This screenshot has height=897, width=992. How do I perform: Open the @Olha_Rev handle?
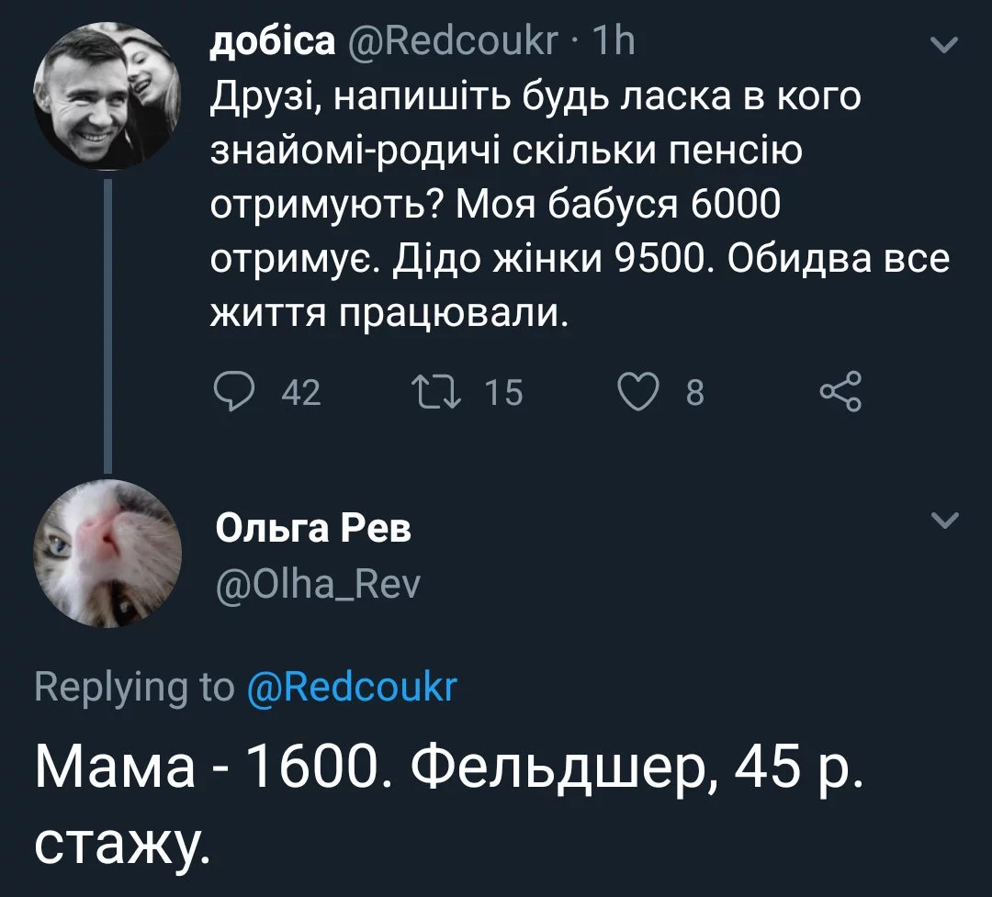coord(318,581)
